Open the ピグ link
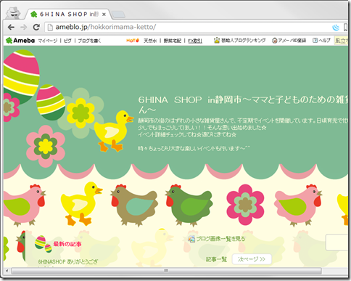351x281 pixels. coord(67,41)
